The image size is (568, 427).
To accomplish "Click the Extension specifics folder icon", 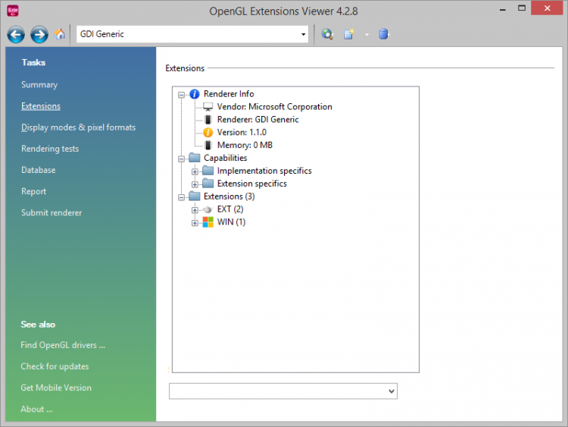I will pyautogui.click(x=208, y=184).
